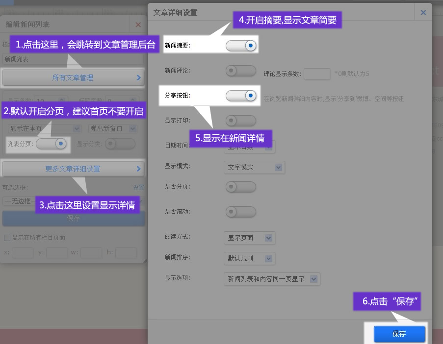
Task: Open the 新闻排序 默认规则 dropdown
Action: click(x=249, y=258)
